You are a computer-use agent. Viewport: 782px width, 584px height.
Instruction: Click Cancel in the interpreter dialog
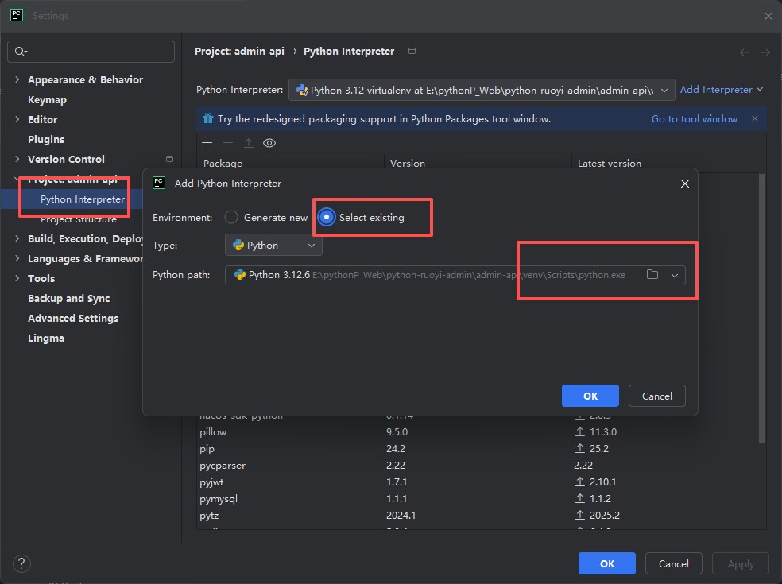[x=656, y=396]
